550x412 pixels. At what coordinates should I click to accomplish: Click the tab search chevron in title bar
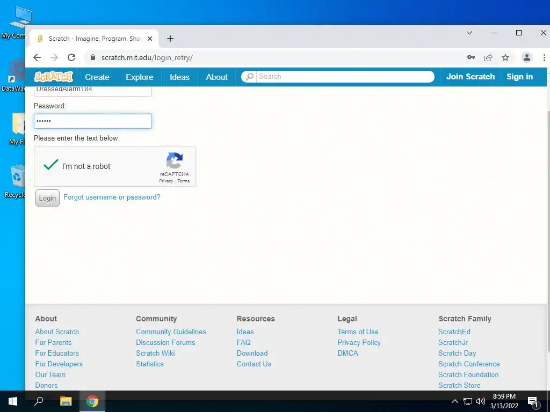coord(469,33)
